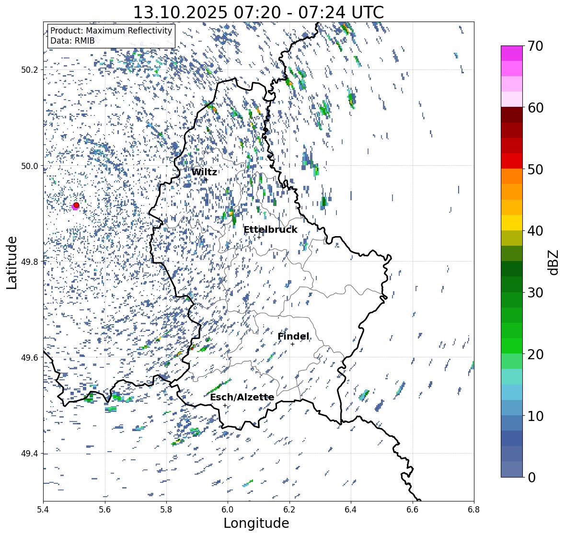Click the Latitude axis label
The width and height of the screenshot is (565, 535).
[x=12, y=263]
